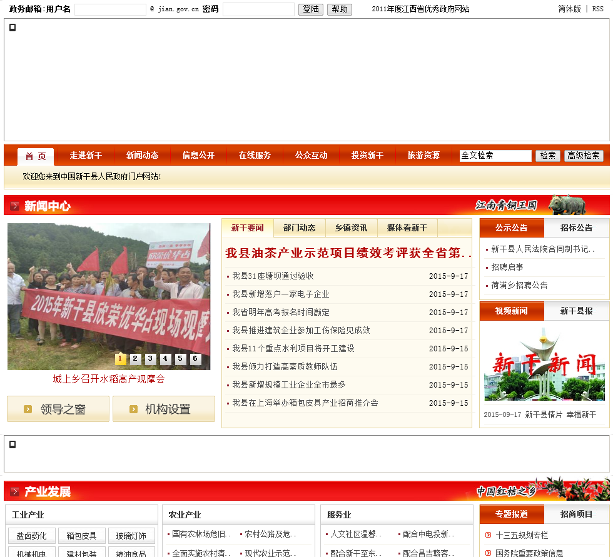Open the 信息公开 menu item
Viewport: 613px width, 557px height.
pos(198,156)
